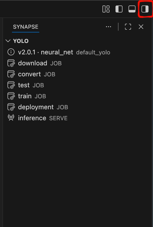Collapse the YOLO section chevron
The height and width of the screenshot is (227, 153).
click(x=8, y=41)
